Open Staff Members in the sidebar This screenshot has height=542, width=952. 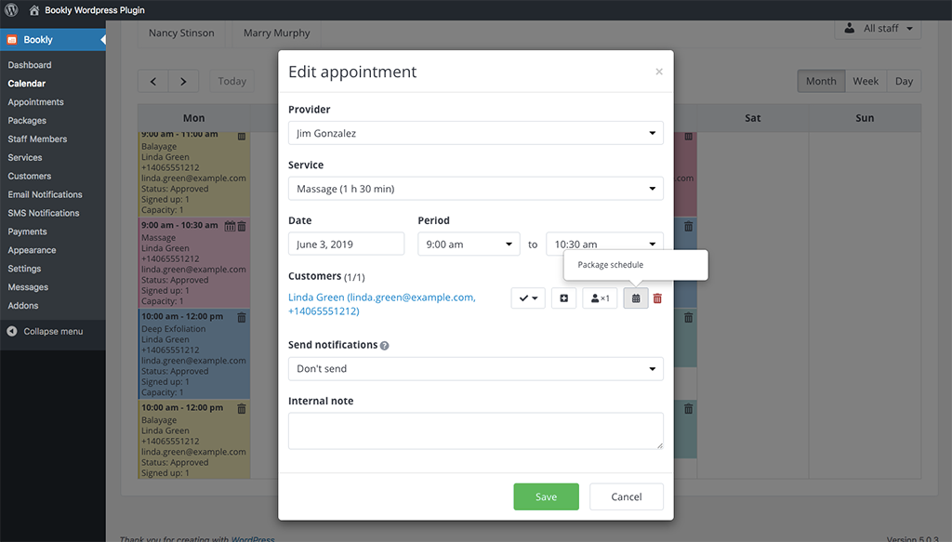point(38,139)
